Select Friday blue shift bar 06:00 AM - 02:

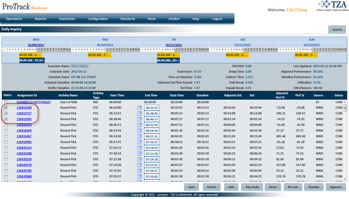coord(168,60)
